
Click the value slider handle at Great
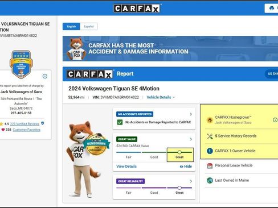179,152
